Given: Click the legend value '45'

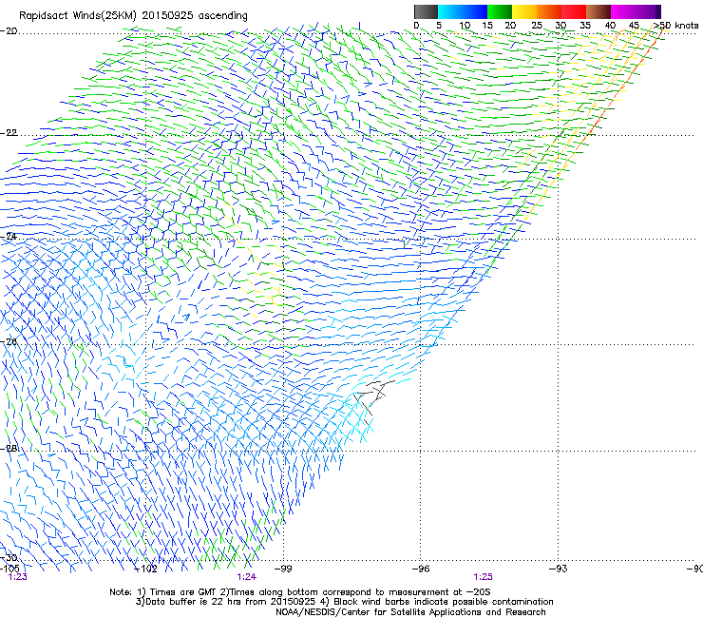Looking at the screenshot, I should tap(634, 26).
